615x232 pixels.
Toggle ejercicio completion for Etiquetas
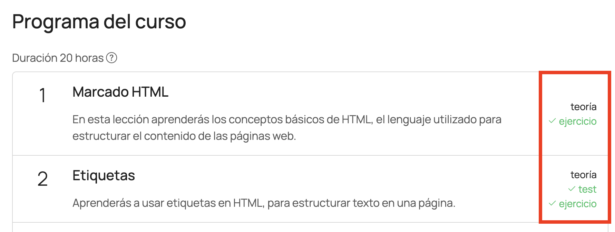(578, 204)
